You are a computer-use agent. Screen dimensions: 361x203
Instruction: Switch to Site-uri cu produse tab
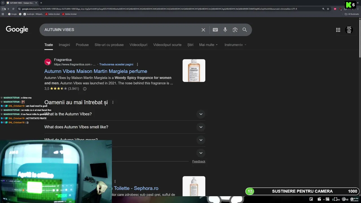109,45
